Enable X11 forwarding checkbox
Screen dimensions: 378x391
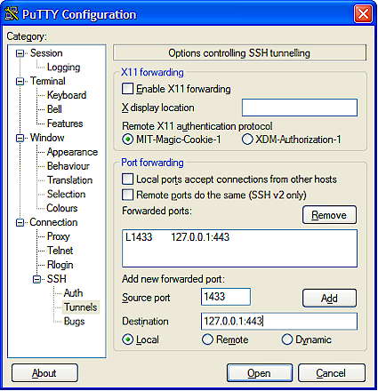(127, 89)
